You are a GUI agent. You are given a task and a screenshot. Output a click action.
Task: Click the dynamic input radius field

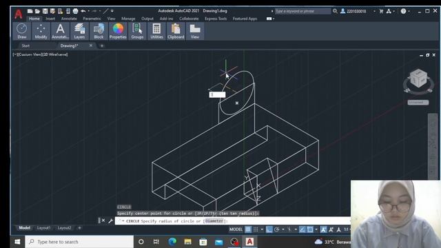(217, 94)
